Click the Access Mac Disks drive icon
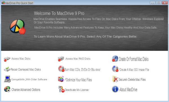 coord(7,59)
